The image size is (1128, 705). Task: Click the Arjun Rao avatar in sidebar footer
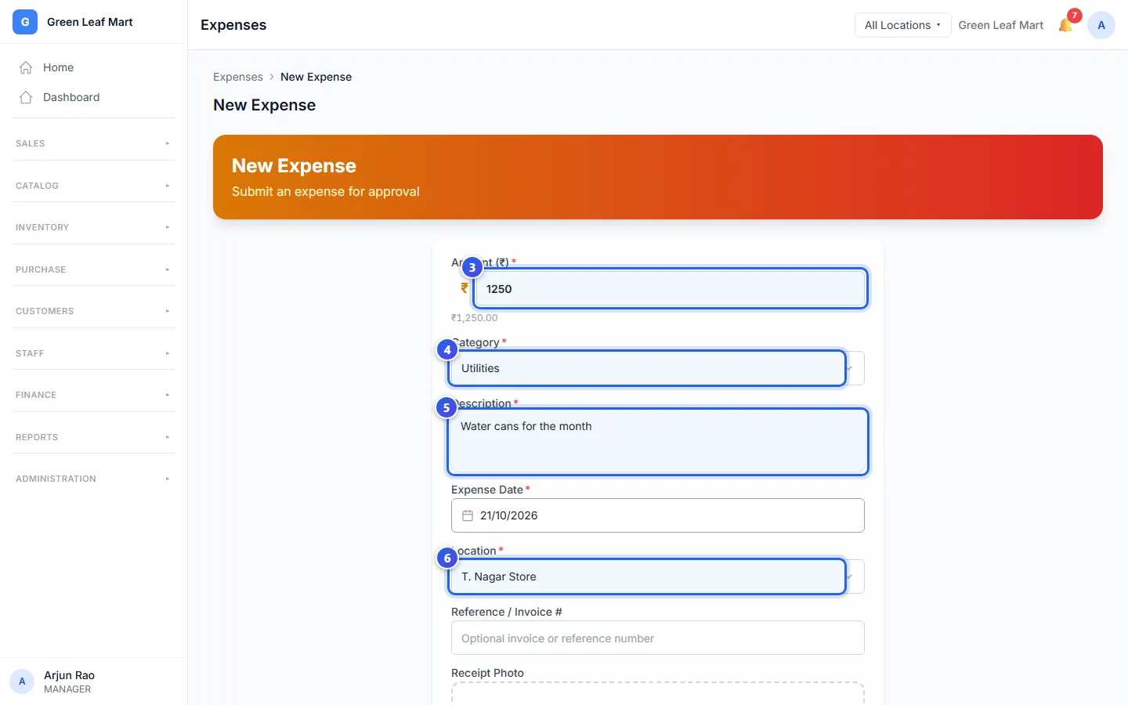point(22,681)
